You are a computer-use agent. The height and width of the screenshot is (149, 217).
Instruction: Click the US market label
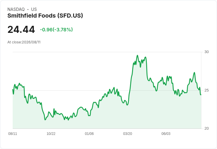tap(34, 9)
